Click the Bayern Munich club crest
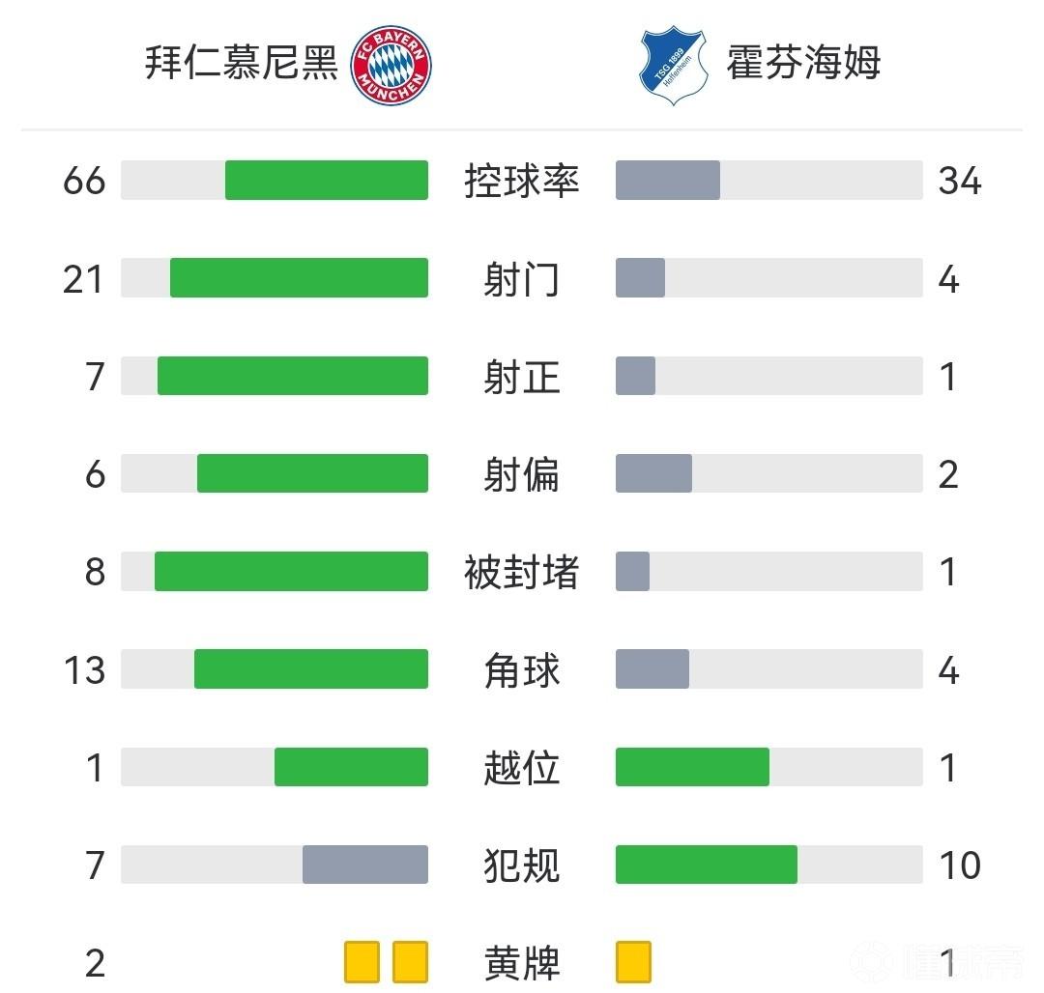Viewport: 1044px width, 993px height. tap(390, 65)
